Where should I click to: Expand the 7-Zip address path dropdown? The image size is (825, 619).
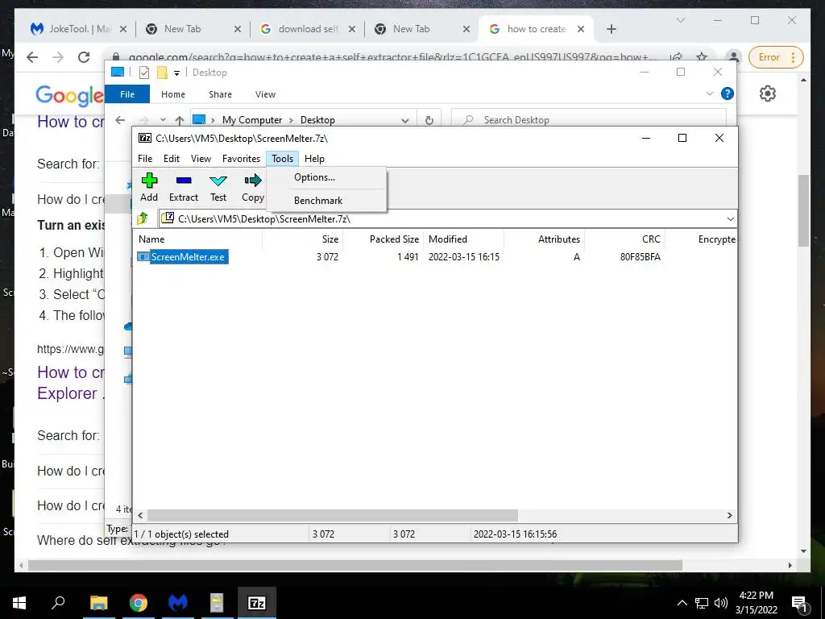pyautogui.click(x=730, y=219)
